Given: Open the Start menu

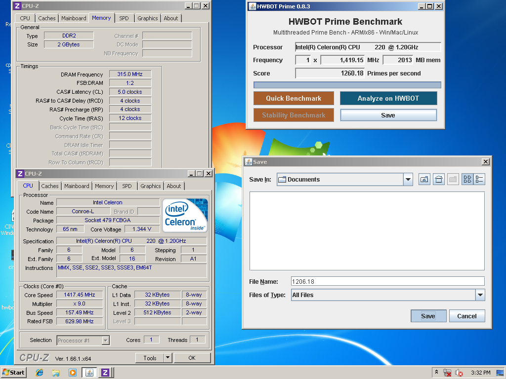Looking at the screenshot, I should 13,373.
